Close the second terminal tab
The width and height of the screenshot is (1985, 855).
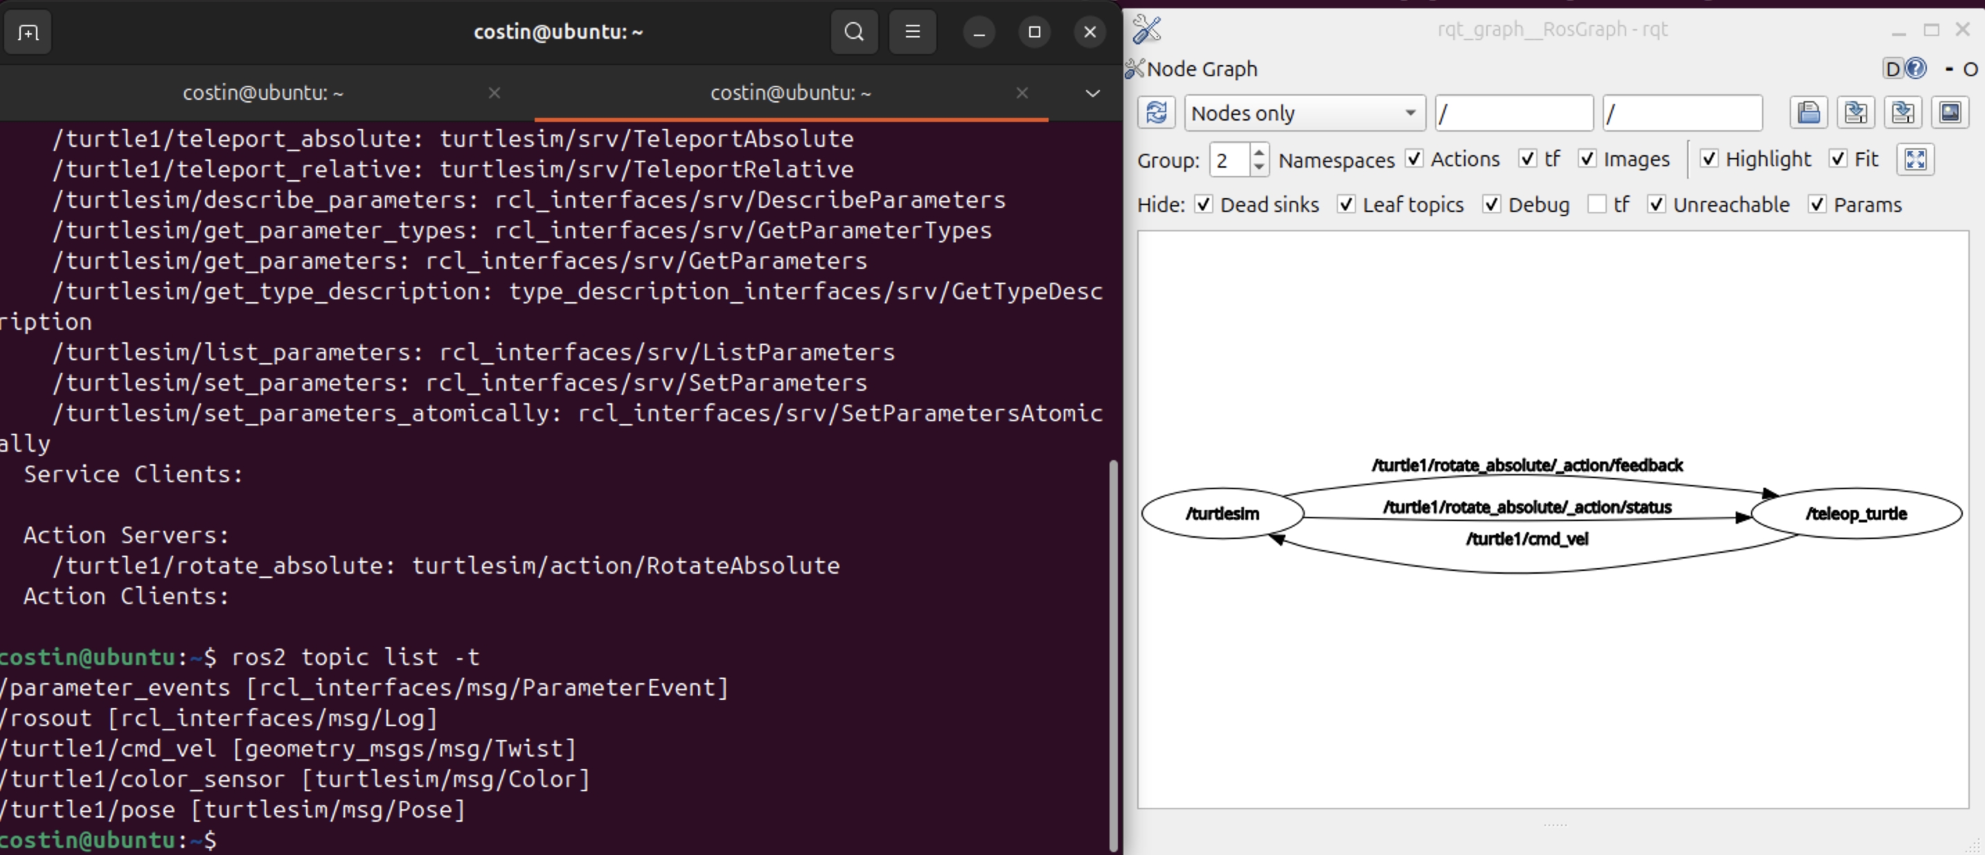point(1022,94)
